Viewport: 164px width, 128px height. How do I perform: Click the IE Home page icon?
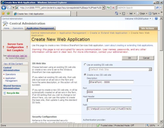[x=116, y=13]
